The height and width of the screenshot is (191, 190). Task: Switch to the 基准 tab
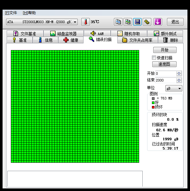[20, 40]
